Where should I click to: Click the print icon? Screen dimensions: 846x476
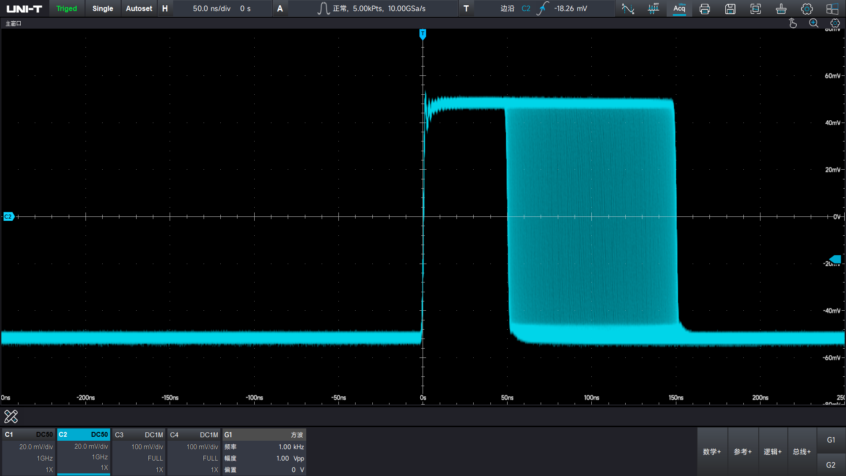(705, 9)
